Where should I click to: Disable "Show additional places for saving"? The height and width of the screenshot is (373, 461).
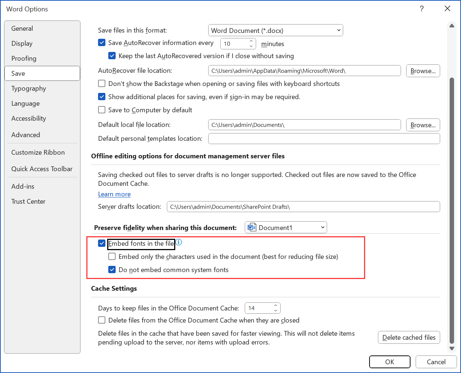[101, 97]
